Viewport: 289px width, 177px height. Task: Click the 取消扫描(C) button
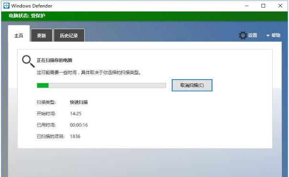(x=192, y=85)
